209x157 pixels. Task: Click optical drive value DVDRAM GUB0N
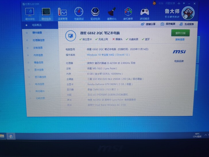tap(108, 95)
